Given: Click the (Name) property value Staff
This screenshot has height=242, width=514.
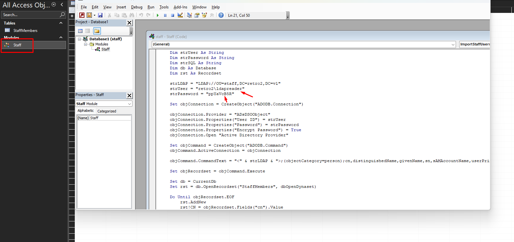Looking at the screenshot, I should [x=110, y=118].
